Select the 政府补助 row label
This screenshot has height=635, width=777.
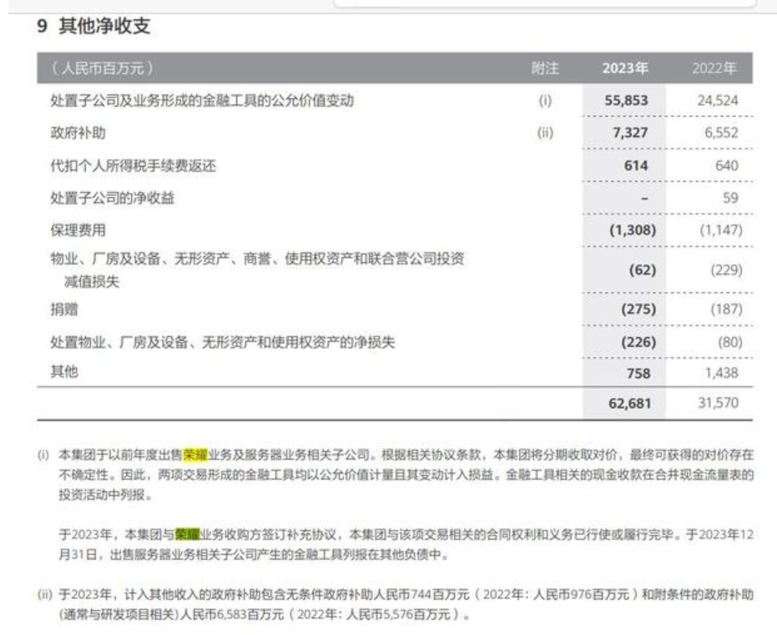point(78,134)
